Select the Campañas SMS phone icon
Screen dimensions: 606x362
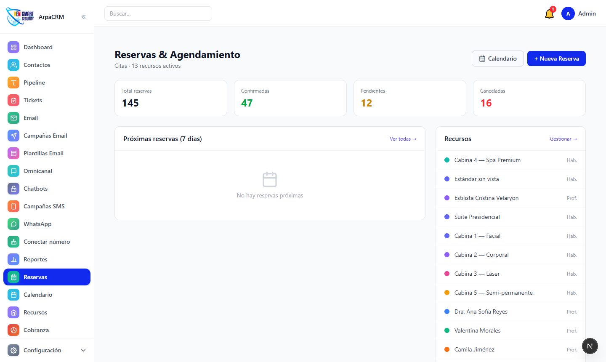tap(13, 206)
